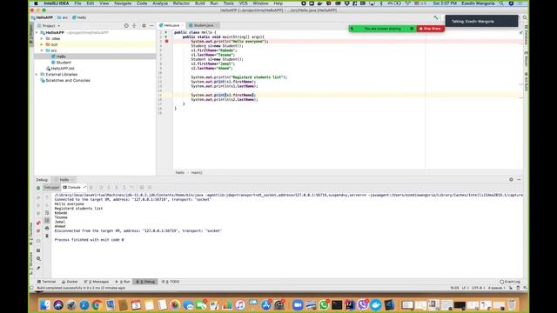Open Zoom from the Dock

[298, 305]
